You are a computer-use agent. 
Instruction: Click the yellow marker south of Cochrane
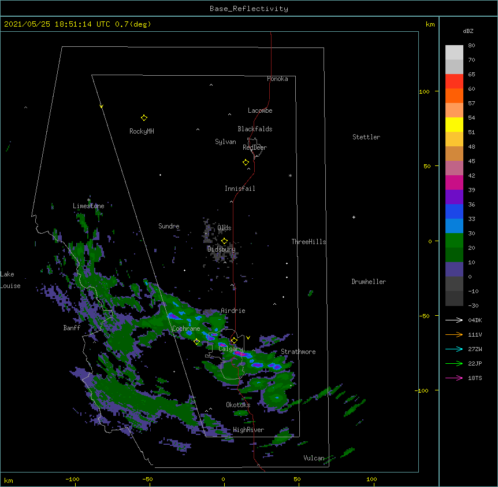click(x=196, y=342)
